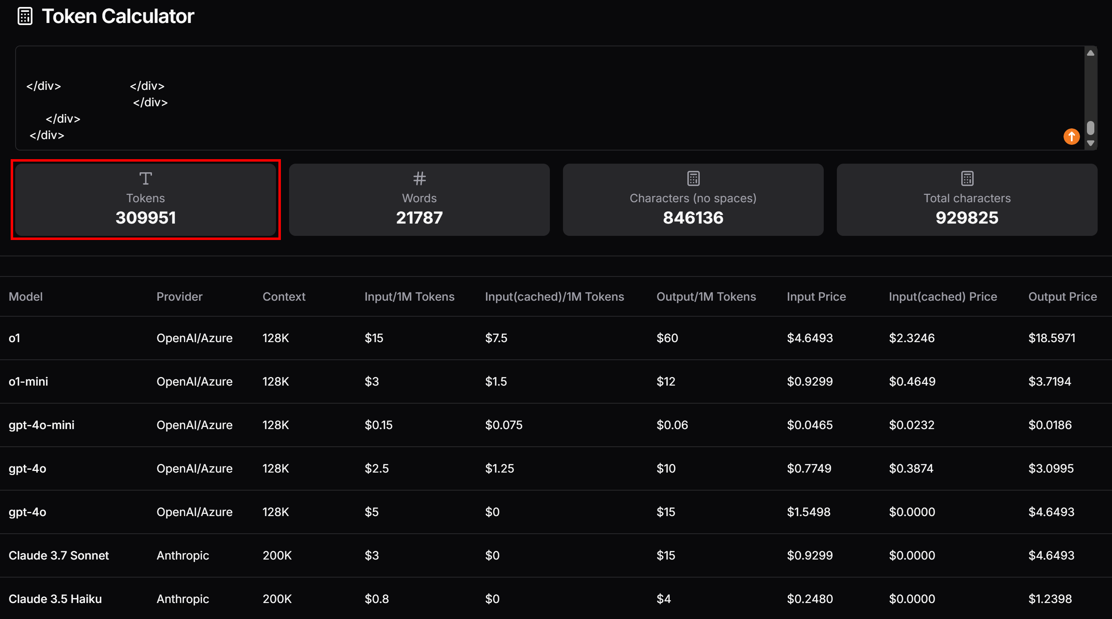Click the $0.075 cached rate for gpt-4o-mini
The height and width of the screenshot is (619, 1112).
click(503, 425)
